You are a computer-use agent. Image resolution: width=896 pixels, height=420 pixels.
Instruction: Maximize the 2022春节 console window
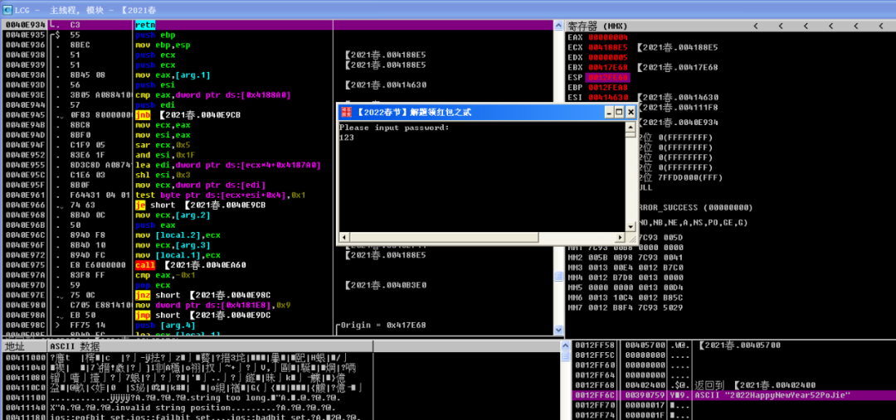tap(619, 112)
